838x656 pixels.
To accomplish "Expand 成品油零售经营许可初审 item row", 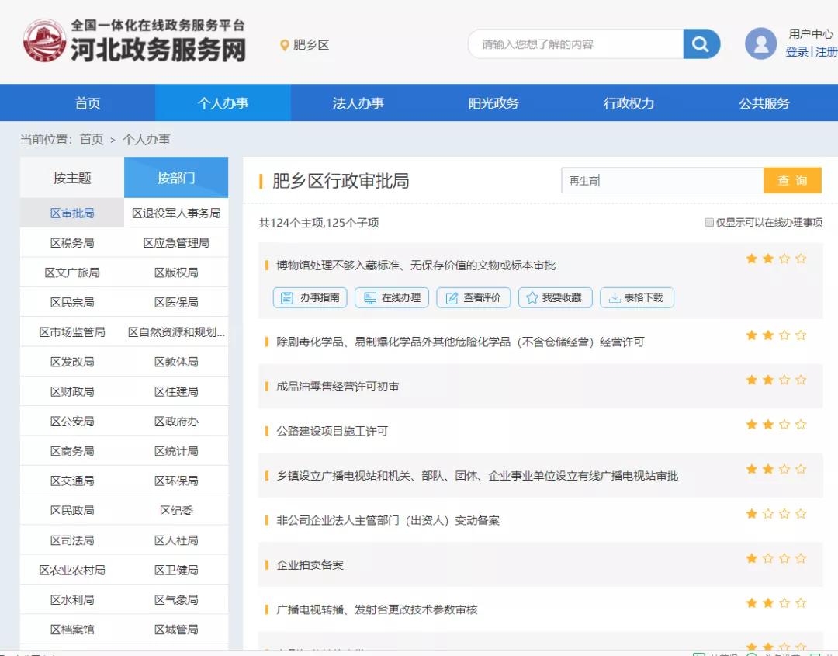I will (x=338, y=387).
